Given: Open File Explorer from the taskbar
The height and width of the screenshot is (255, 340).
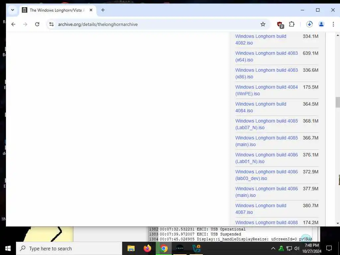Looking at the screenshot, I should 131,248.
